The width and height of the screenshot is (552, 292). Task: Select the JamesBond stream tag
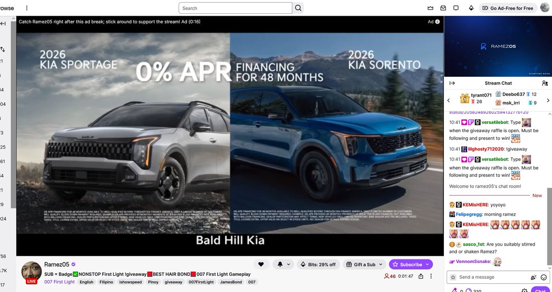tap(231, 282)
